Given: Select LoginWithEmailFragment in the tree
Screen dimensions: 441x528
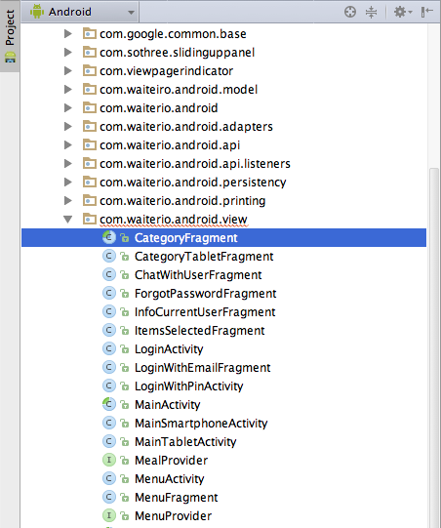Looking at the screenshot, I should 202,368.
